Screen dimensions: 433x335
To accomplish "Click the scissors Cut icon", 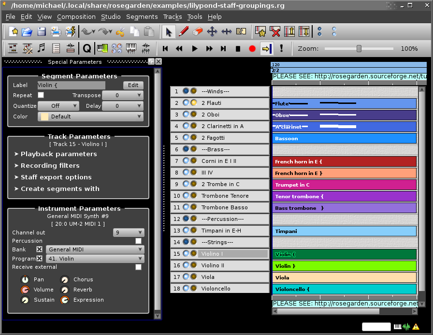I will point(120,32).
